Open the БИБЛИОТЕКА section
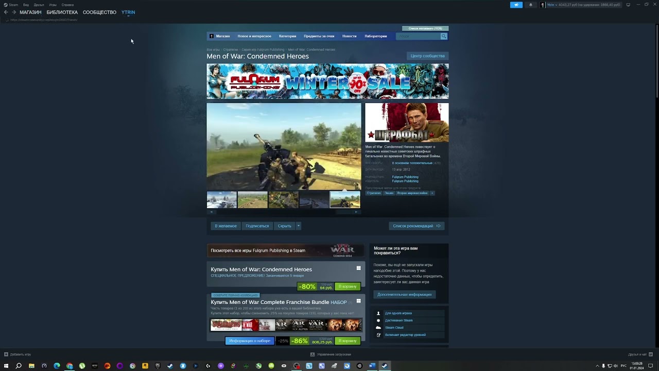The height and width of the screenshot is (371, 659). pyautogui.click(x=62, y=12)
